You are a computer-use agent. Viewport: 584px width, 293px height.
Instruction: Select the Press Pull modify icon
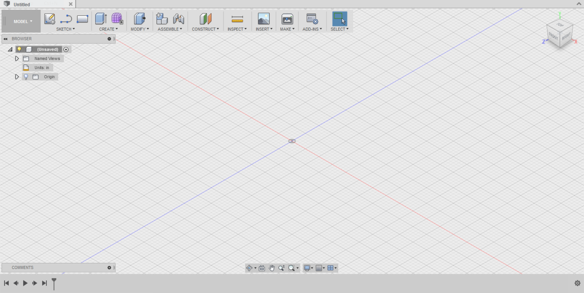(x=140, y=19)
